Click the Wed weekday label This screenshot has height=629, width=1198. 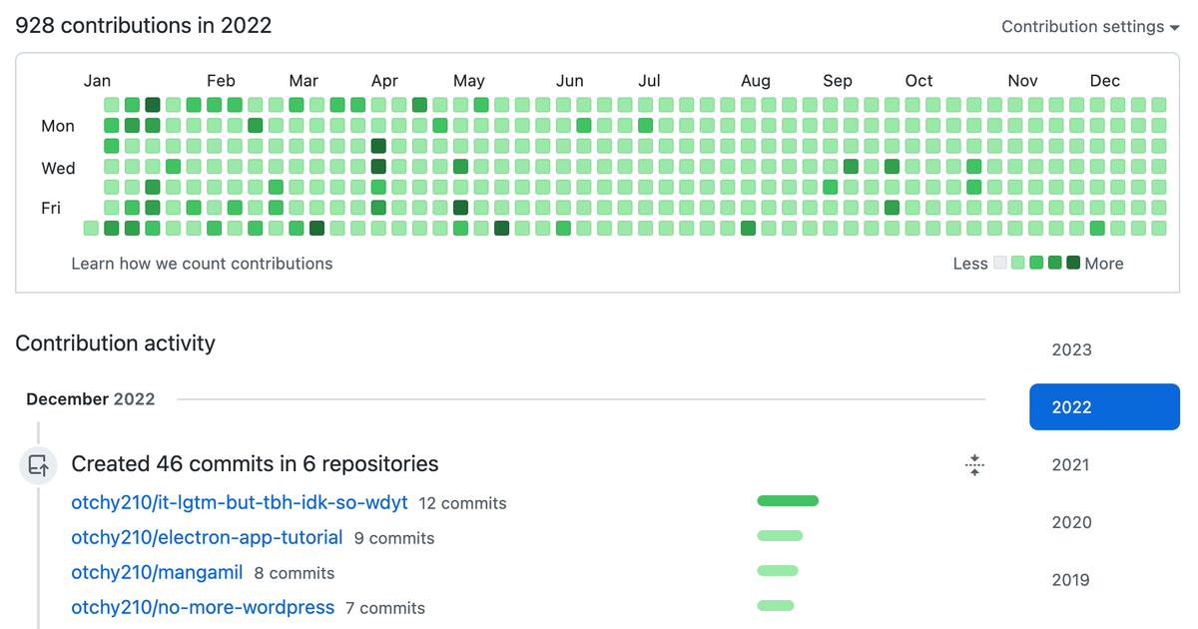(58, 168)
